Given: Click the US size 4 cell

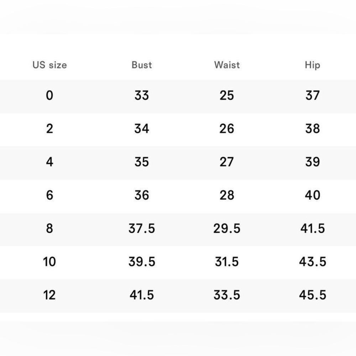Looking at the screenshot, I should pyautogui.click(x=50, y=162).
